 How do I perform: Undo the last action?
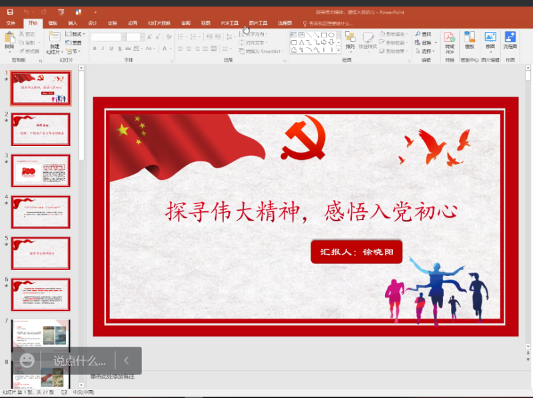[26, 12]
